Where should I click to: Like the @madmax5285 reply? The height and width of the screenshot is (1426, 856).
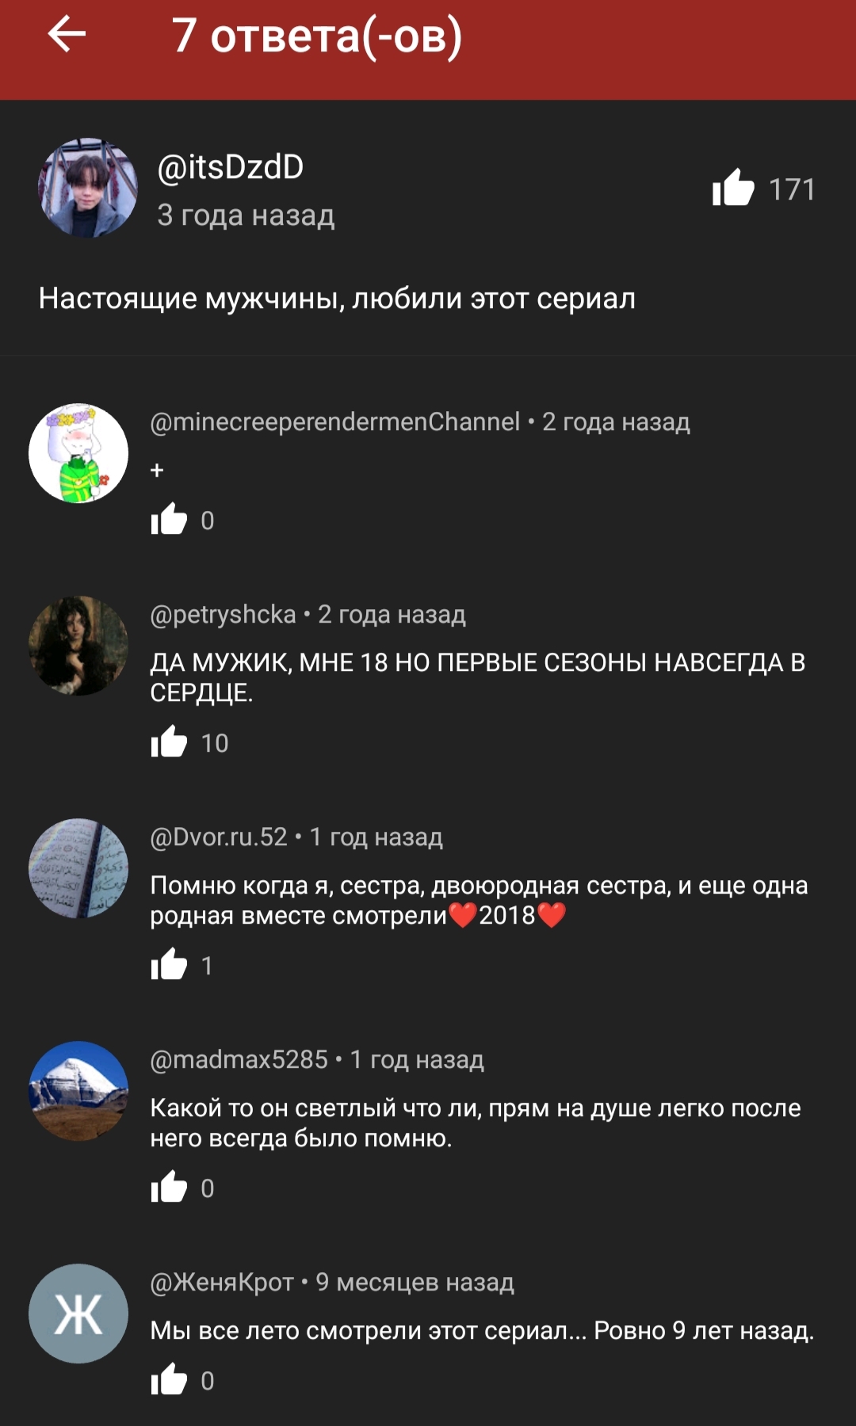[x=169, y=1188]
